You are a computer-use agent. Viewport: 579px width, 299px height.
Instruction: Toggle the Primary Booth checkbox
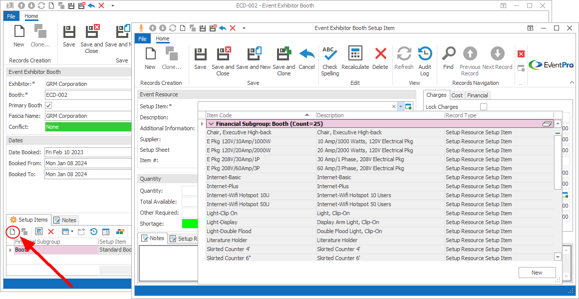click(x=48, y=105)
